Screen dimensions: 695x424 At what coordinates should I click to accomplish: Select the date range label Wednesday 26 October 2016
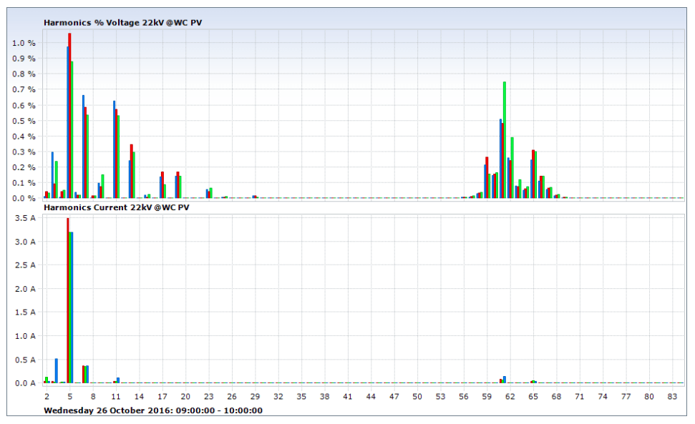click(x=153, y=410)
